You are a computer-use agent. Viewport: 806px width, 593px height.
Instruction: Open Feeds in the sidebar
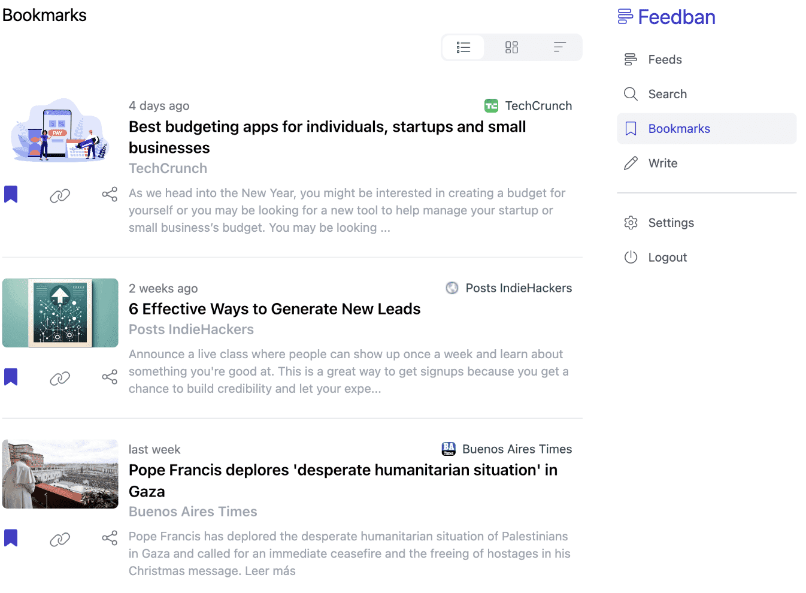pos(665,59)
